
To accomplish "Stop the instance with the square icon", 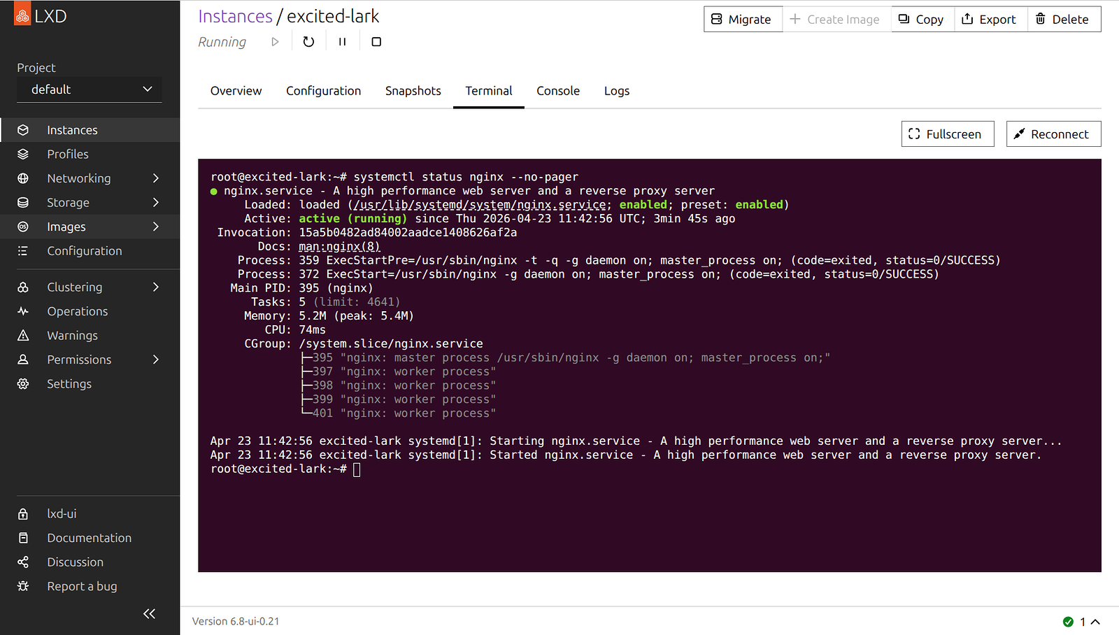I will pyautogui.click(x=376, y=42).
